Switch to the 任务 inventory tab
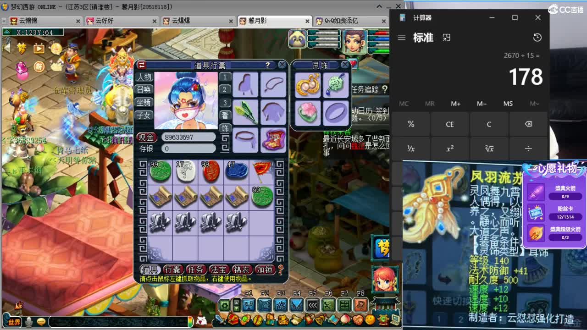587x330 pixels. (195, 270)
